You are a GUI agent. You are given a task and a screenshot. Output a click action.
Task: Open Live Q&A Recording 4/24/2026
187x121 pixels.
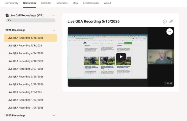pyautogui.click(x=30, y=53)
